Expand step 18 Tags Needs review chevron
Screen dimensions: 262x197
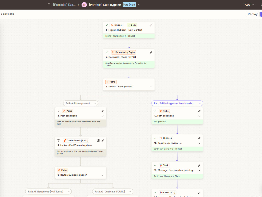[x=199, y=143]
